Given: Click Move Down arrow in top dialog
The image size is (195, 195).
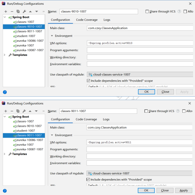Looking at the screenshot, I should 36,11.
